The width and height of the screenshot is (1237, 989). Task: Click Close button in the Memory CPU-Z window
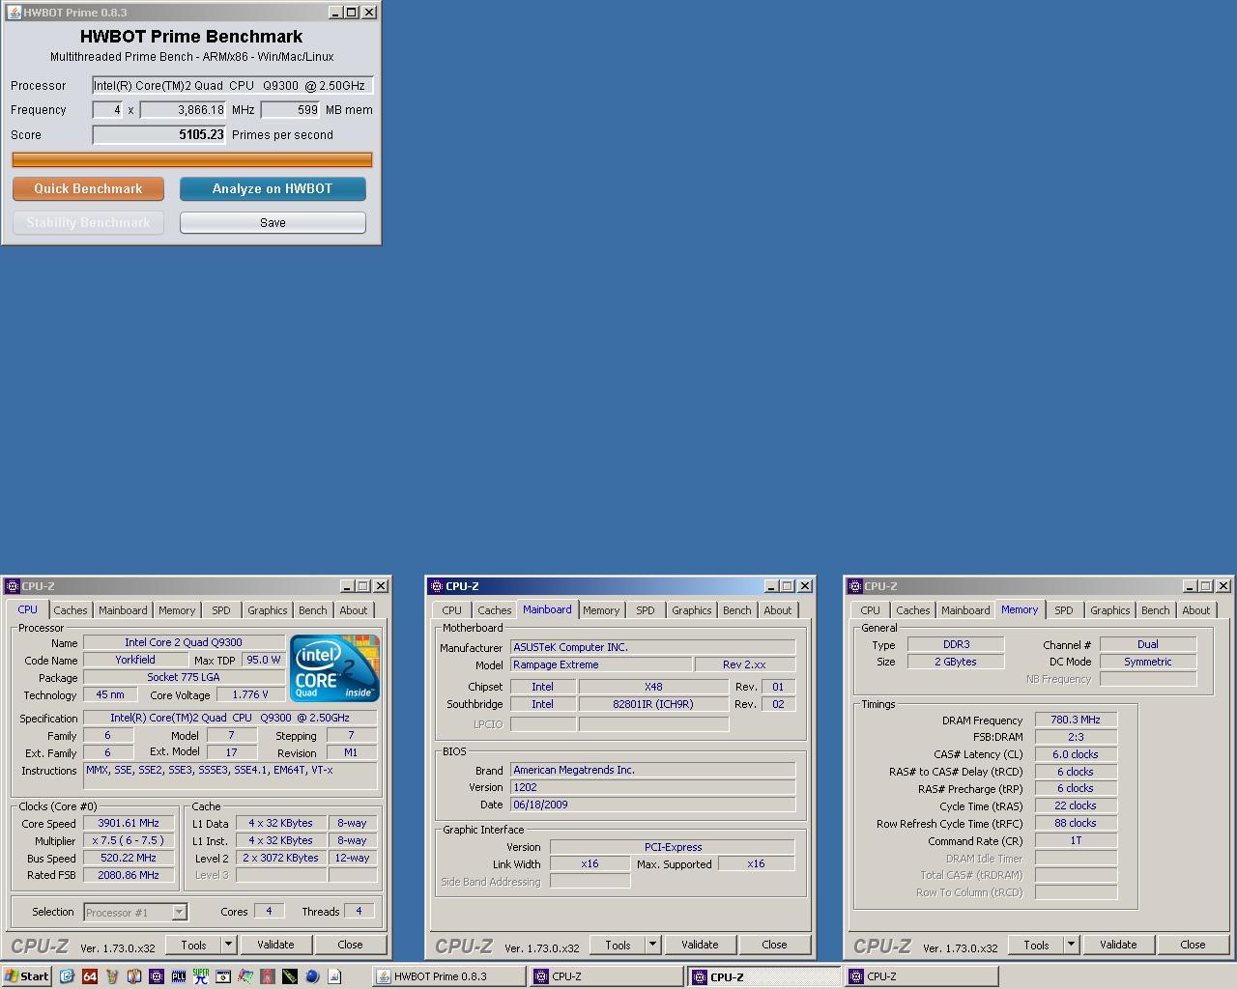tap(1193, 945)
